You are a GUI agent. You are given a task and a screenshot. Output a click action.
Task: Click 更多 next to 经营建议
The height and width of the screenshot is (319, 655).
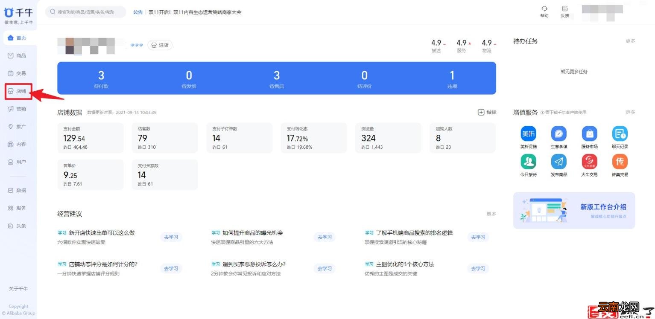click(491, 214)
